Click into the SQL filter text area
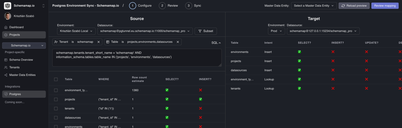 click(x=137, y=58)
